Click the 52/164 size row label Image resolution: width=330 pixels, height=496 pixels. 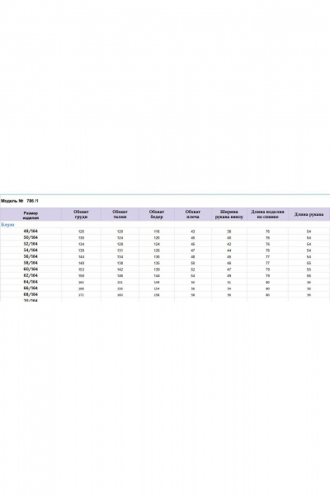click(x=31, y=244)
